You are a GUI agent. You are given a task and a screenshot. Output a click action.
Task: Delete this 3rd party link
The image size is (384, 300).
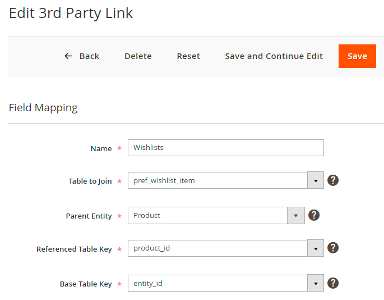tap(138, 56)
